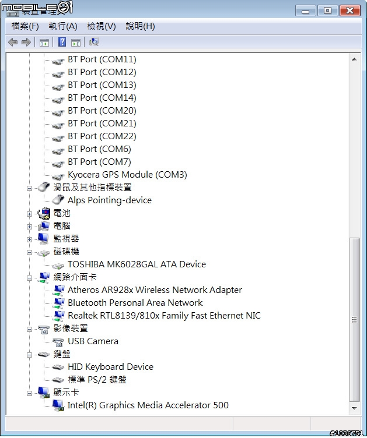Open the Help question mark toolbar icon
Screen dimensions: 367x438
click(x=62, y=42)
